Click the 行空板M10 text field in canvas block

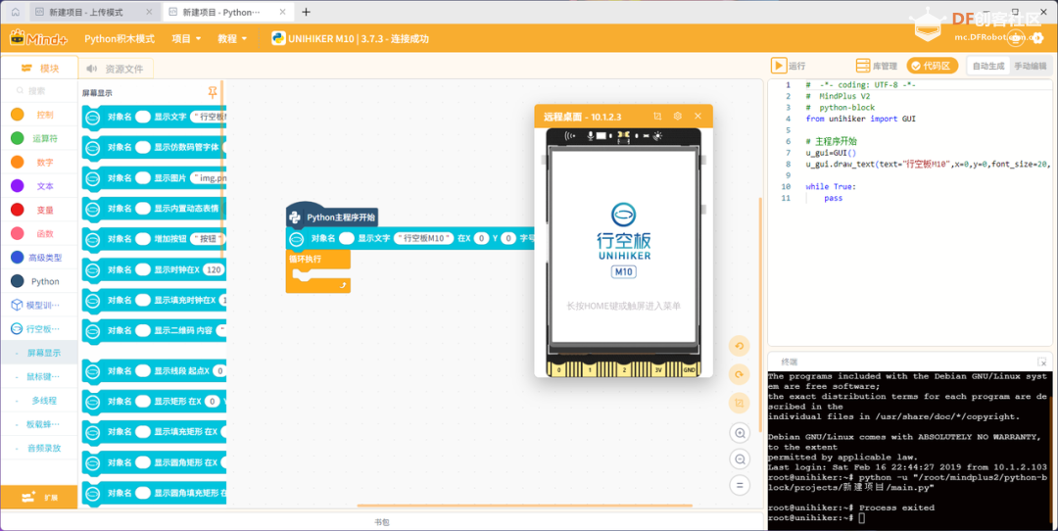(424, 238)
